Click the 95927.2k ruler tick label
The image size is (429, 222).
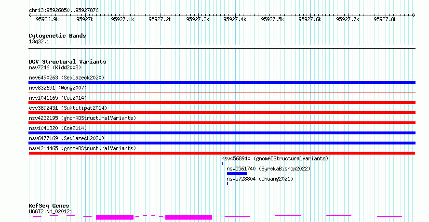pyautogui.click(x=160, y=19)
